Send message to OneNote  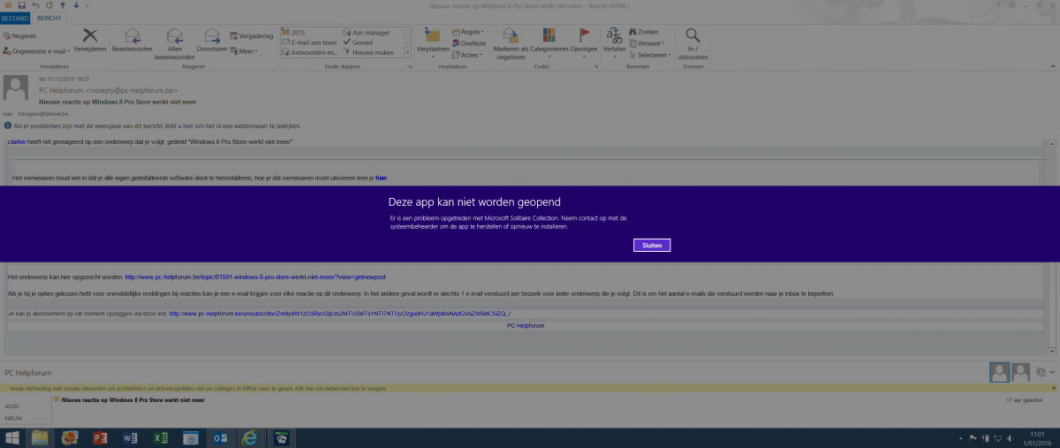coord(468,42)
